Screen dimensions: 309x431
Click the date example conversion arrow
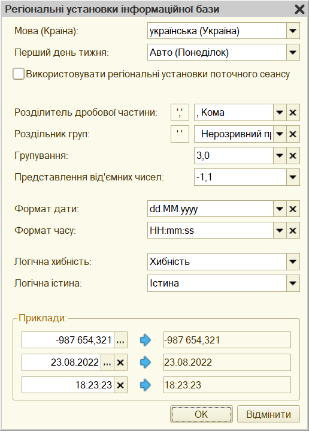(x=146, y=363)
